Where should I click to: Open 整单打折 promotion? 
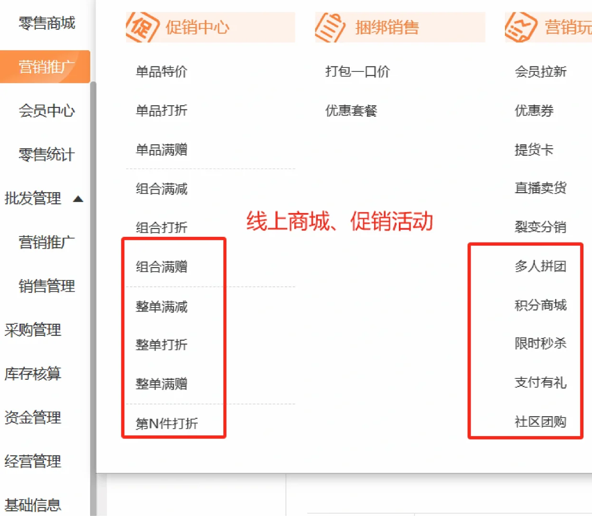click(x=161, y=345)
